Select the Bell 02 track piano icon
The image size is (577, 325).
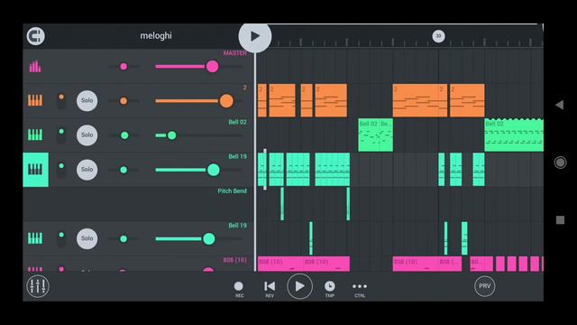coord(35,135)
